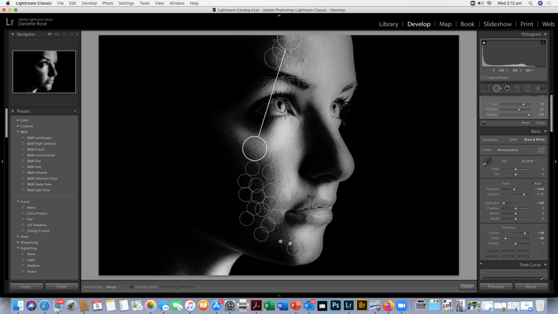Enable the Original Photo checkbox

pyautogui.click(x=483, y=77)
